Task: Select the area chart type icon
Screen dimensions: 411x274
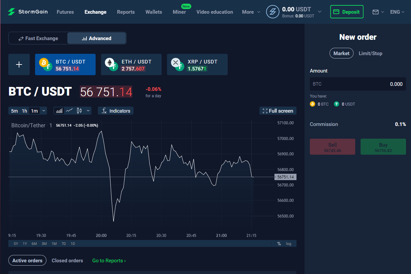Action: [59, 111]
